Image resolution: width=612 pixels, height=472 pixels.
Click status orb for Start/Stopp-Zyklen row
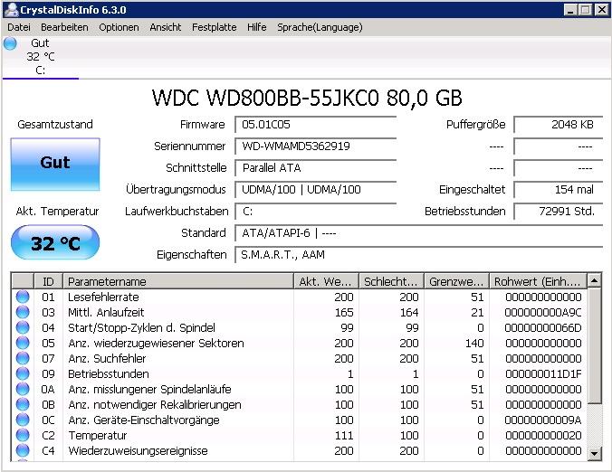tap(23, 328)
